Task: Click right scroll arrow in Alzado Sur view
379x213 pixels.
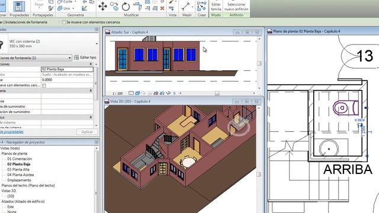Action: 254,93
